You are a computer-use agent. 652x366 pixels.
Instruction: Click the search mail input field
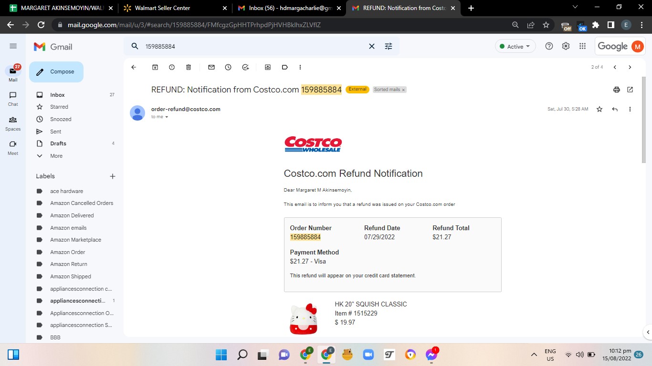255,46
